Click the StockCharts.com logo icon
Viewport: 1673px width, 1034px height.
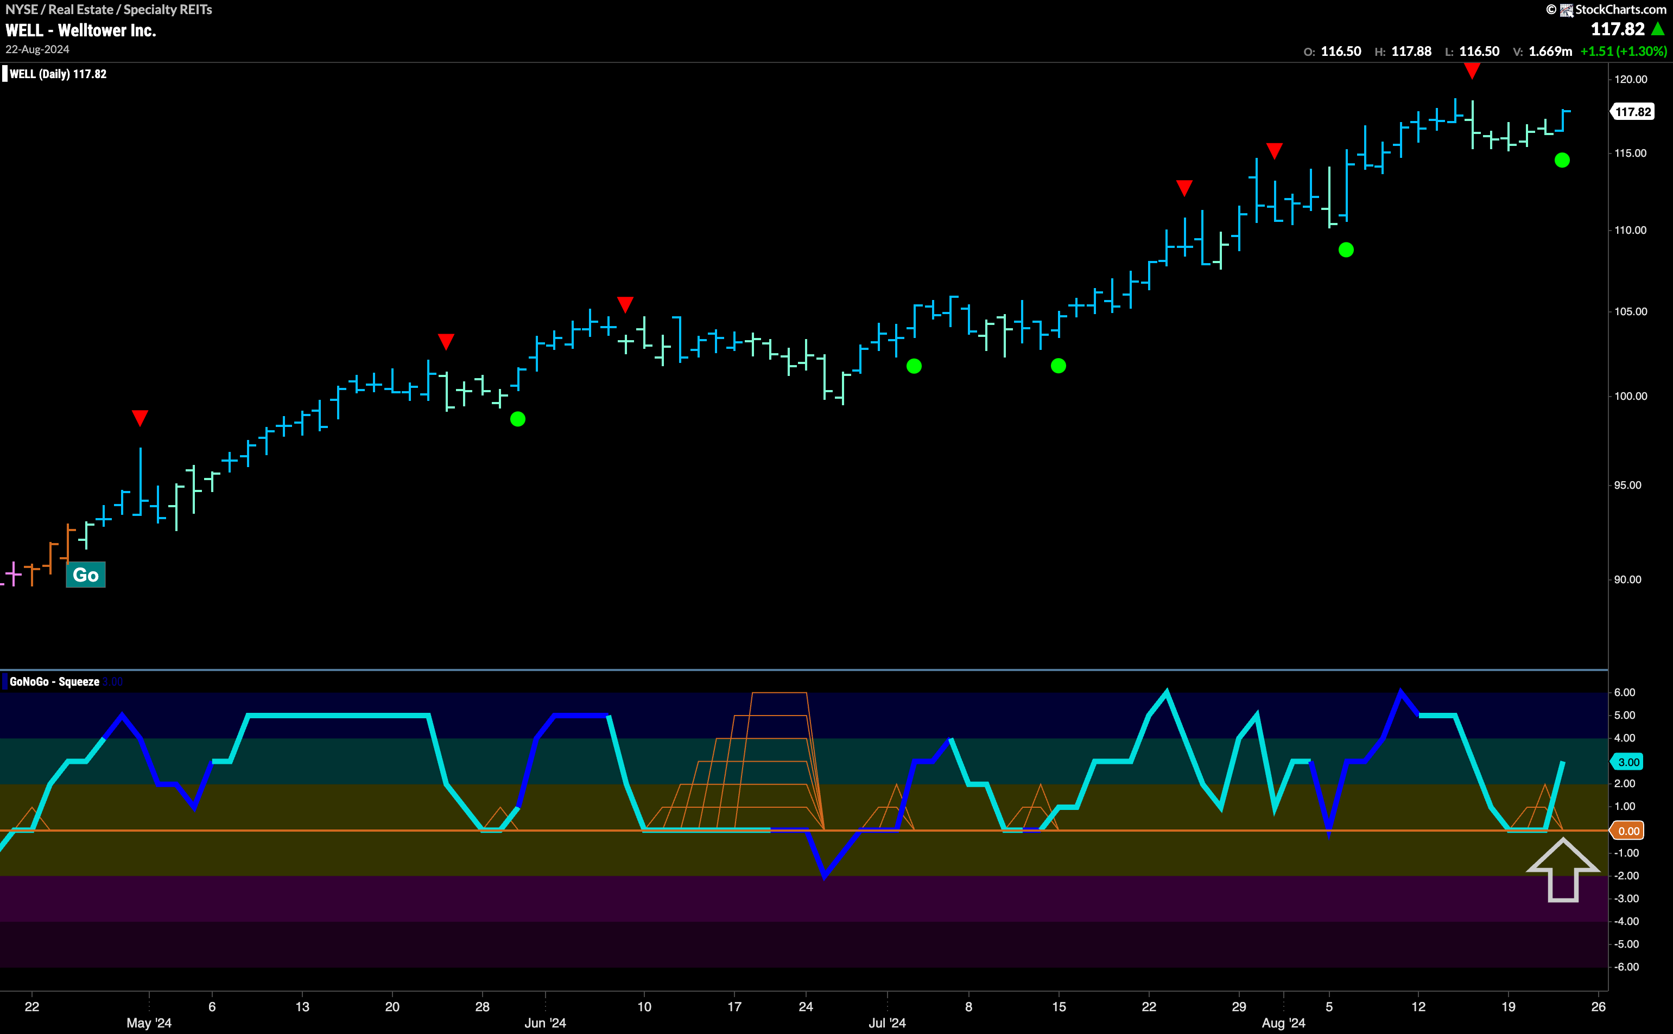point(1566,10)
